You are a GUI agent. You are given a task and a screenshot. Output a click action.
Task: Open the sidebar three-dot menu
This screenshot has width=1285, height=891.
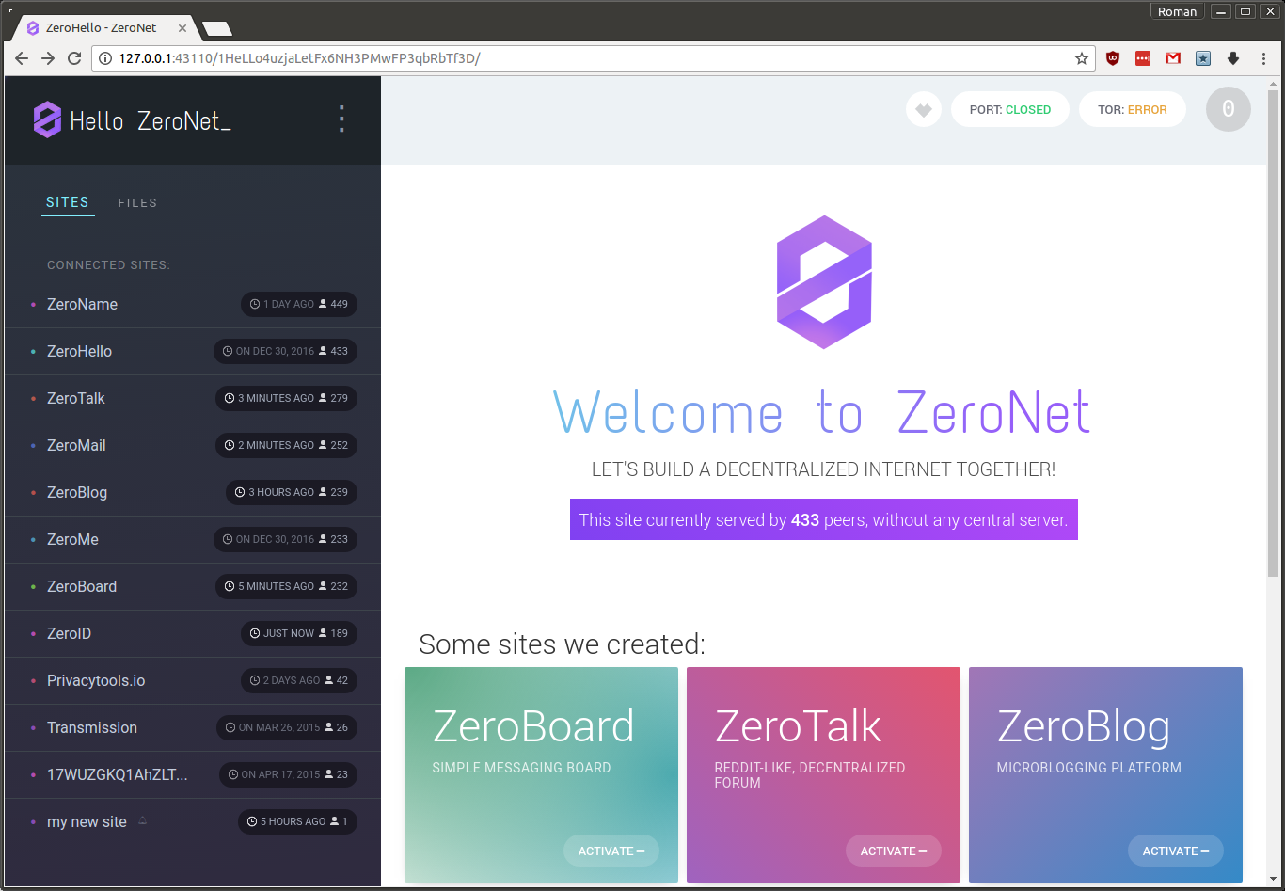[x=341, y=119]
